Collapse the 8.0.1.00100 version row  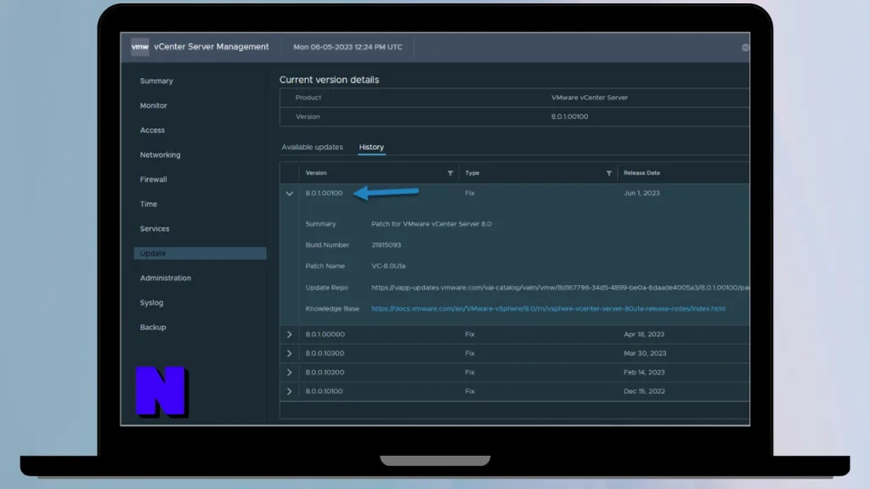[289, 194]
